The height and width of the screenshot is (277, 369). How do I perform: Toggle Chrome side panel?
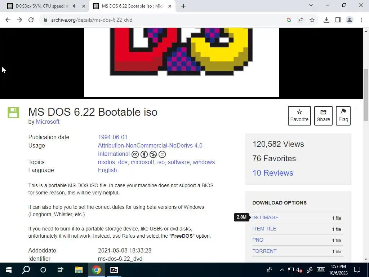338,20
